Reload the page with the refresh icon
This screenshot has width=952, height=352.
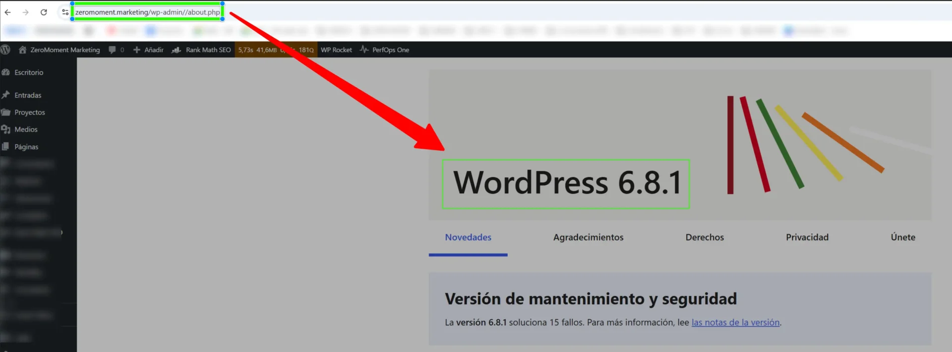tap(44, 12)
